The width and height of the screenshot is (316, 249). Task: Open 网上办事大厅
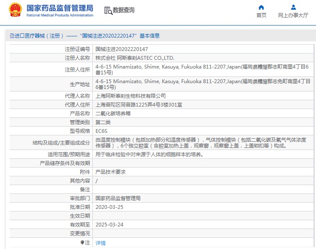tap(293, 15)
